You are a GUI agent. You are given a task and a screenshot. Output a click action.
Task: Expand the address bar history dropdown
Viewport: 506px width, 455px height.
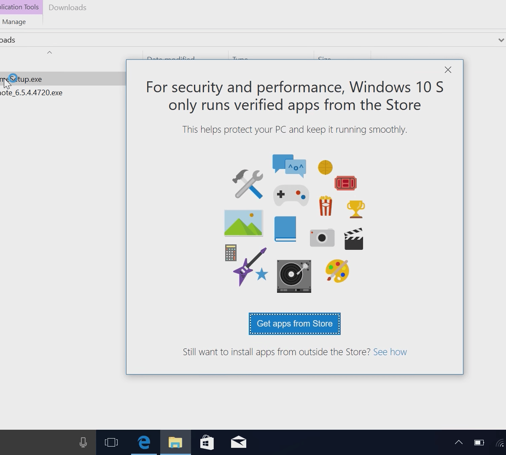[501, 40]
